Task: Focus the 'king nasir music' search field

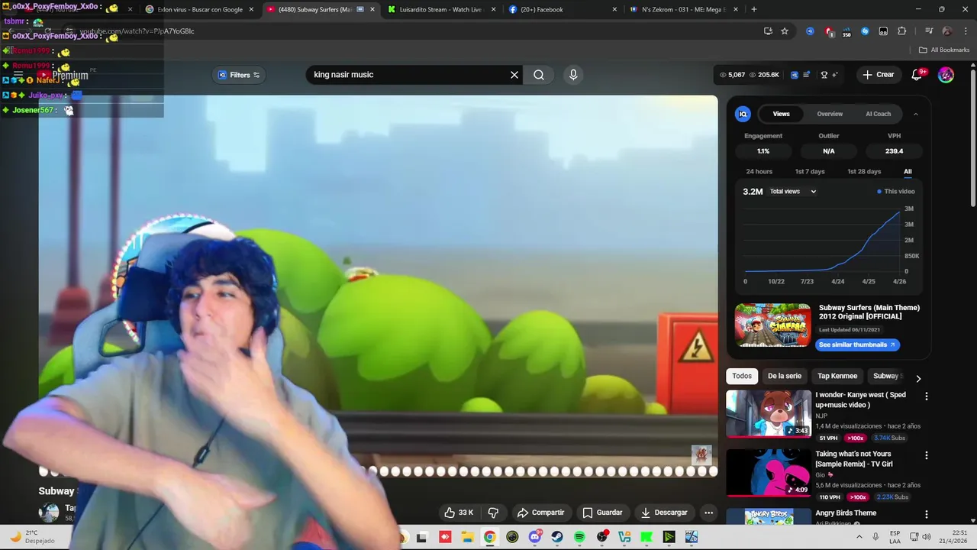Action: (x=408, y=75)
